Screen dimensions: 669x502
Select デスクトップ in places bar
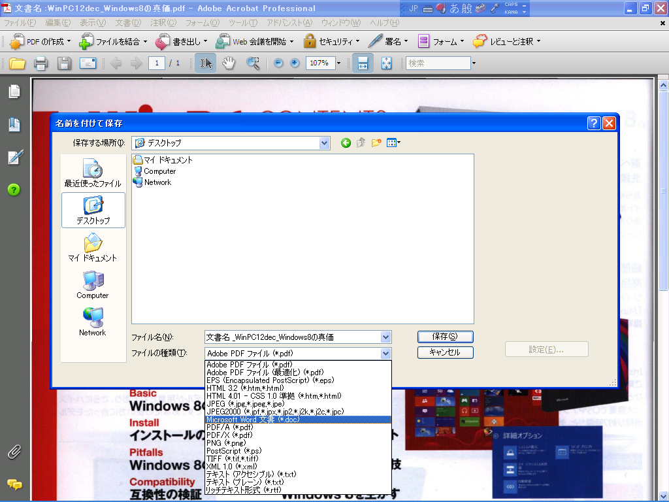click(x=93, y=210)
